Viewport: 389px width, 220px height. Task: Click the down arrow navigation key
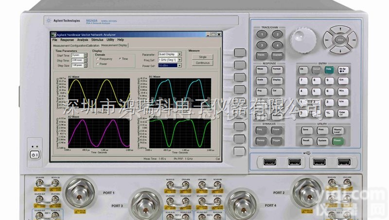click(x=340, y=50)
